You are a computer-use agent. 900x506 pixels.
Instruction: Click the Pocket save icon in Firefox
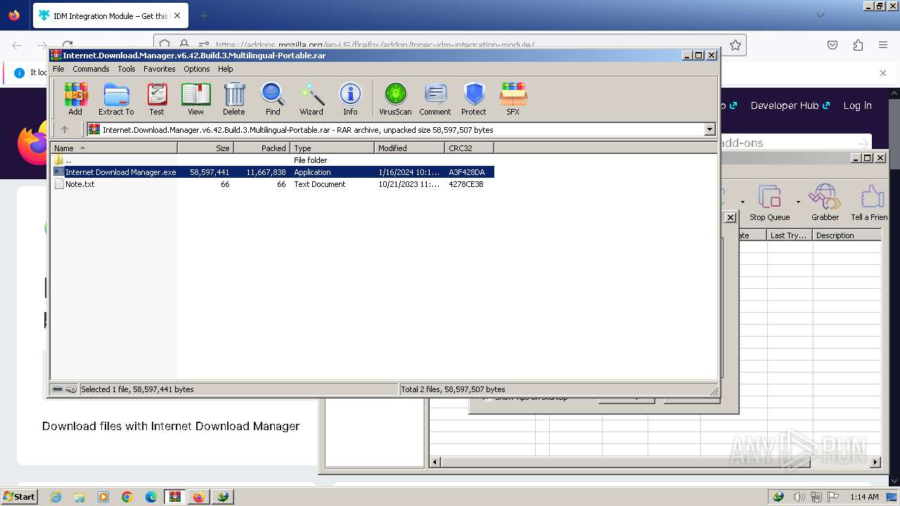click(x=832, y=45)
